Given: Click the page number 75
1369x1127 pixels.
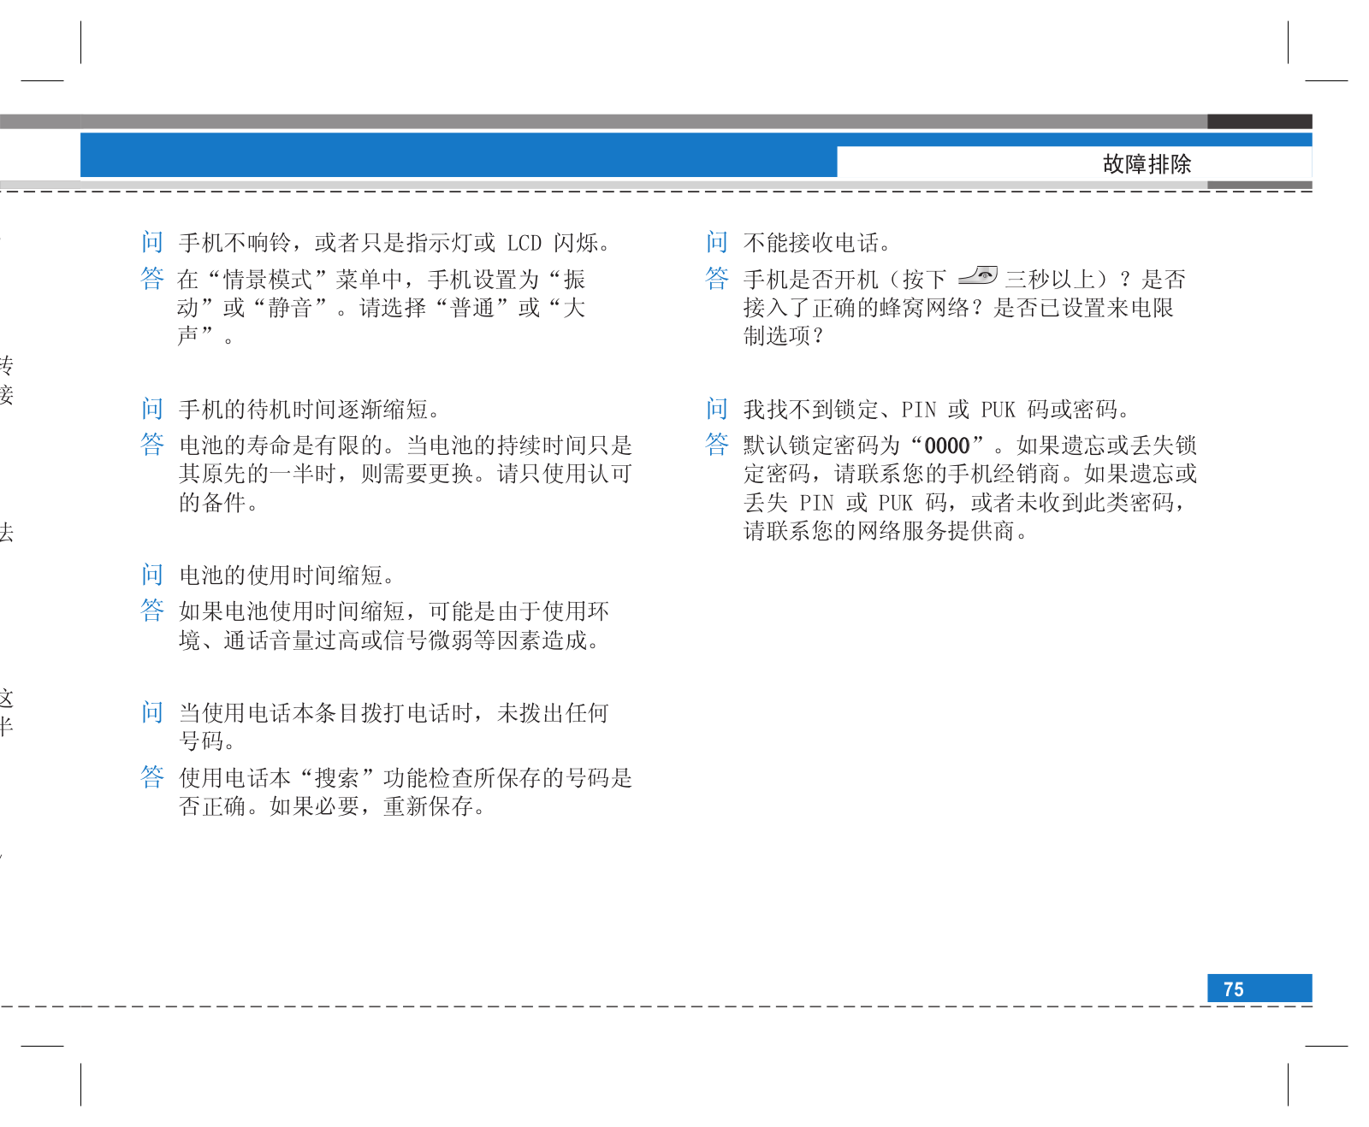Looking at the screenshot, I should click(x=1233, y=989).
